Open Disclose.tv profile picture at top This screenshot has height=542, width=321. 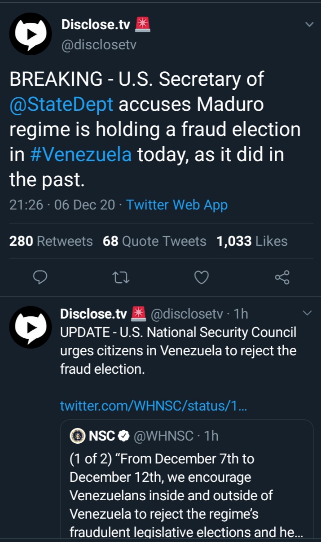(x=31, y=34)
